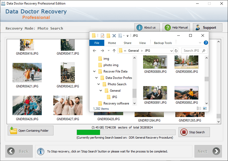Expand the Explorer ribbon chevron

click(200, 43)
